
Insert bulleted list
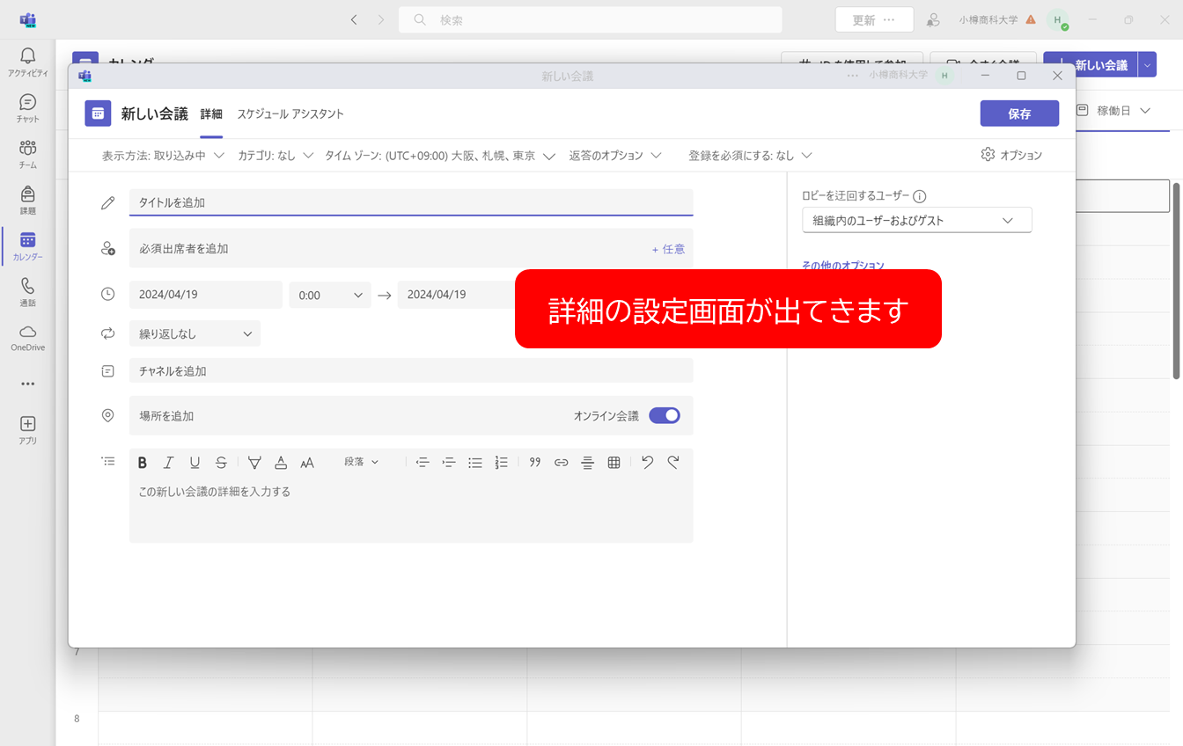tap(475, 463)
